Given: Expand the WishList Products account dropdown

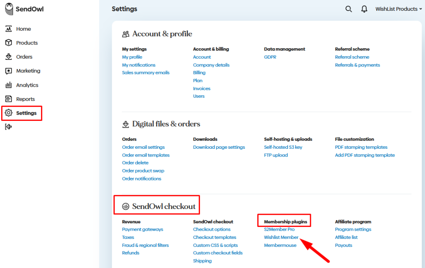Looking at the screenshot, I should [x=398, y=9].
